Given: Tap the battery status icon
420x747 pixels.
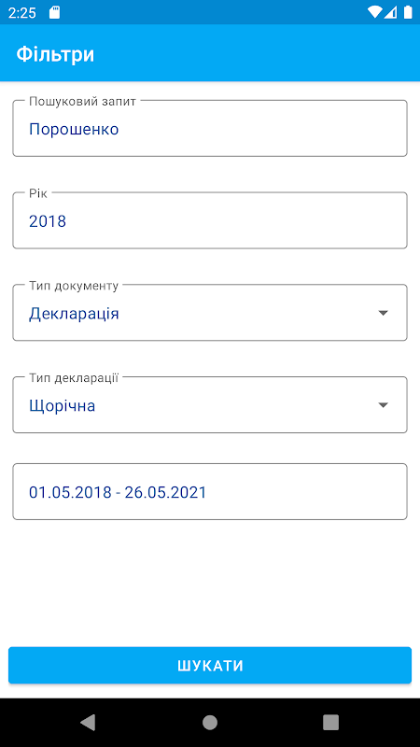Looking at the screenshot, I should pos(408,12).
